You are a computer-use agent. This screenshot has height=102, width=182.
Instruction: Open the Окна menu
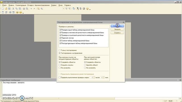60,5
